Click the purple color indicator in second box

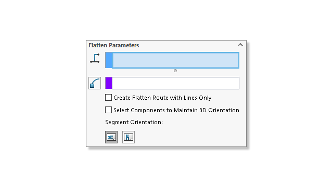[109, 83]
